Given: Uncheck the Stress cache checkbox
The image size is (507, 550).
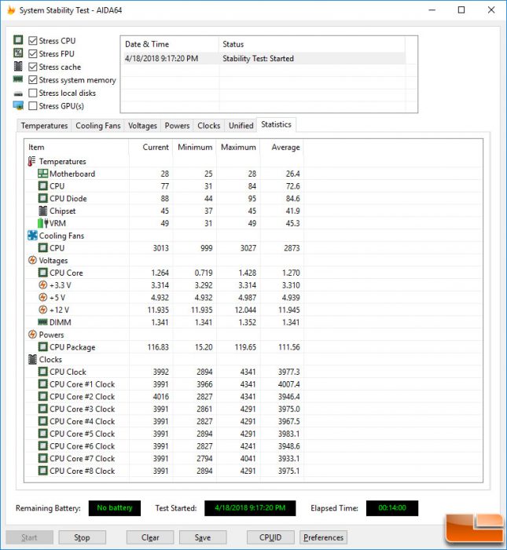Looking at the screenshot, I should (x=33, y=67).
